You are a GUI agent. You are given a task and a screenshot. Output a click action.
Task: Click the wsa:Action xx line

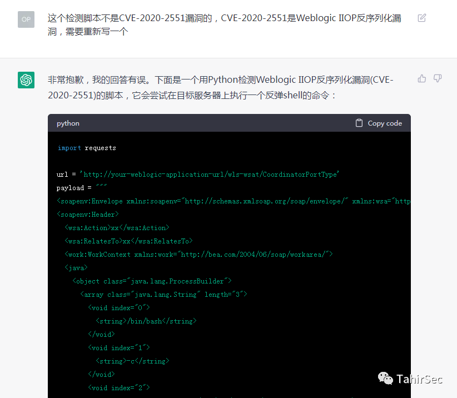pyautogui.click(x=117, y=228)
